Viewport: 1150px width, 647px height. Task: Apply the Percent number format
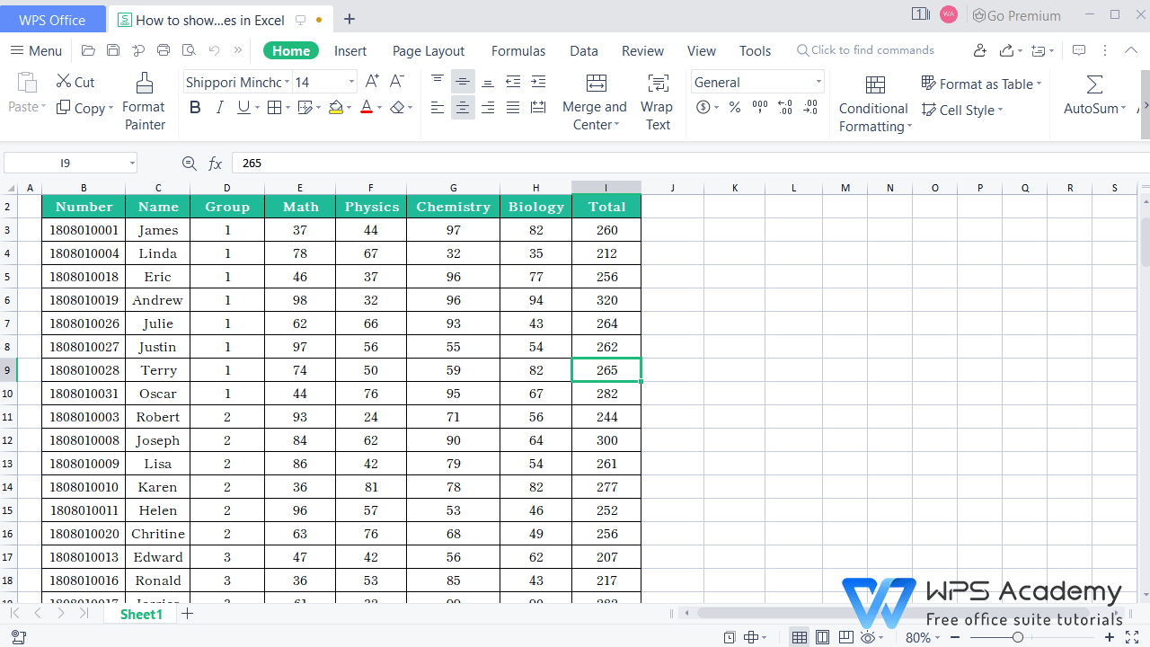pyautogui.click(x=734, y=107)
